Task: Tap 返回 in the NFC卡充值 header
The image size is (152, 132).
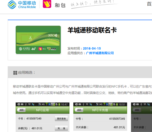Action: pyautogui.click(x=79, y=110)
